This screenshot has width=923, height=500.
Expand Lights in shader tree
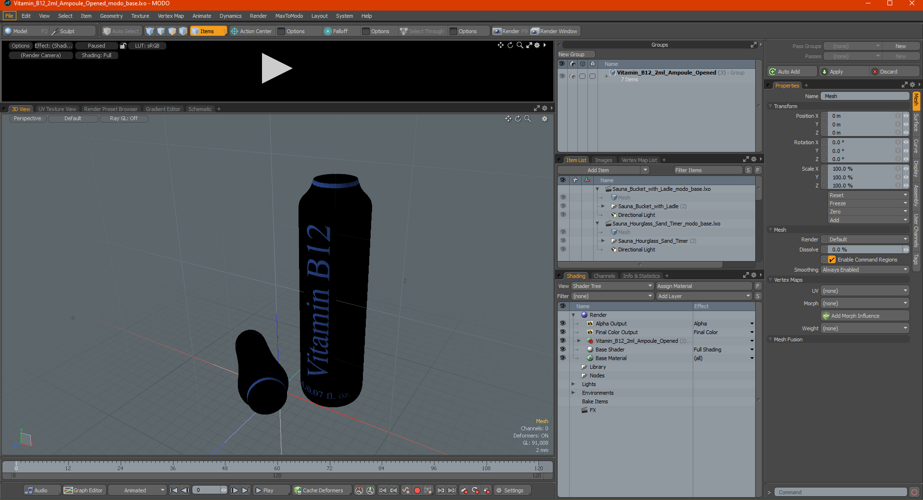tap(573, 384)
